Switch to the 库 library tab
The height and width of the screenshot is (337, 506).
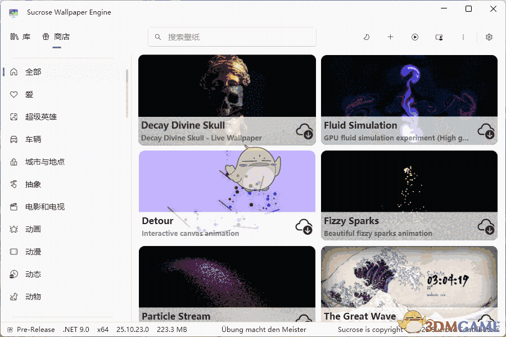tap(21, 37)
